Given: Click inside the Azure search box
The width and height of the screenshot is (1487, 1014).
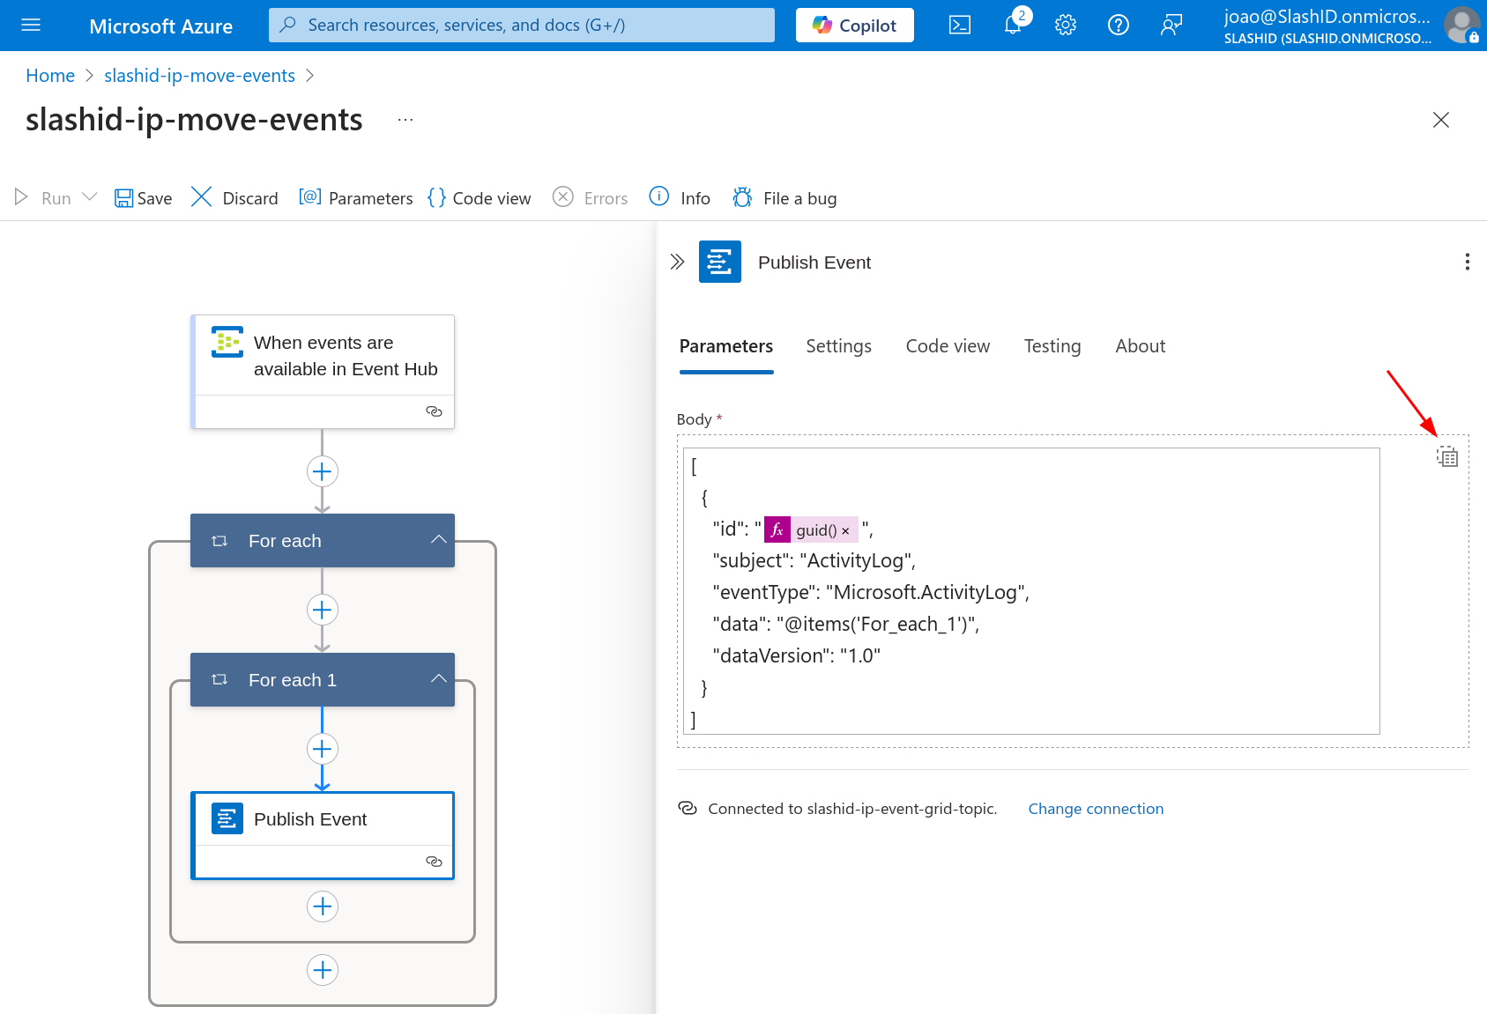Looking at the screenshot, I should (522, 26).
